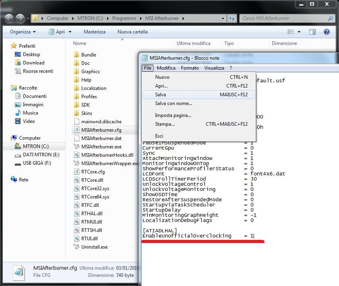Click the Preferiti star icon
This screenshot has height=286, width=339.
click(x=13, y=46)
